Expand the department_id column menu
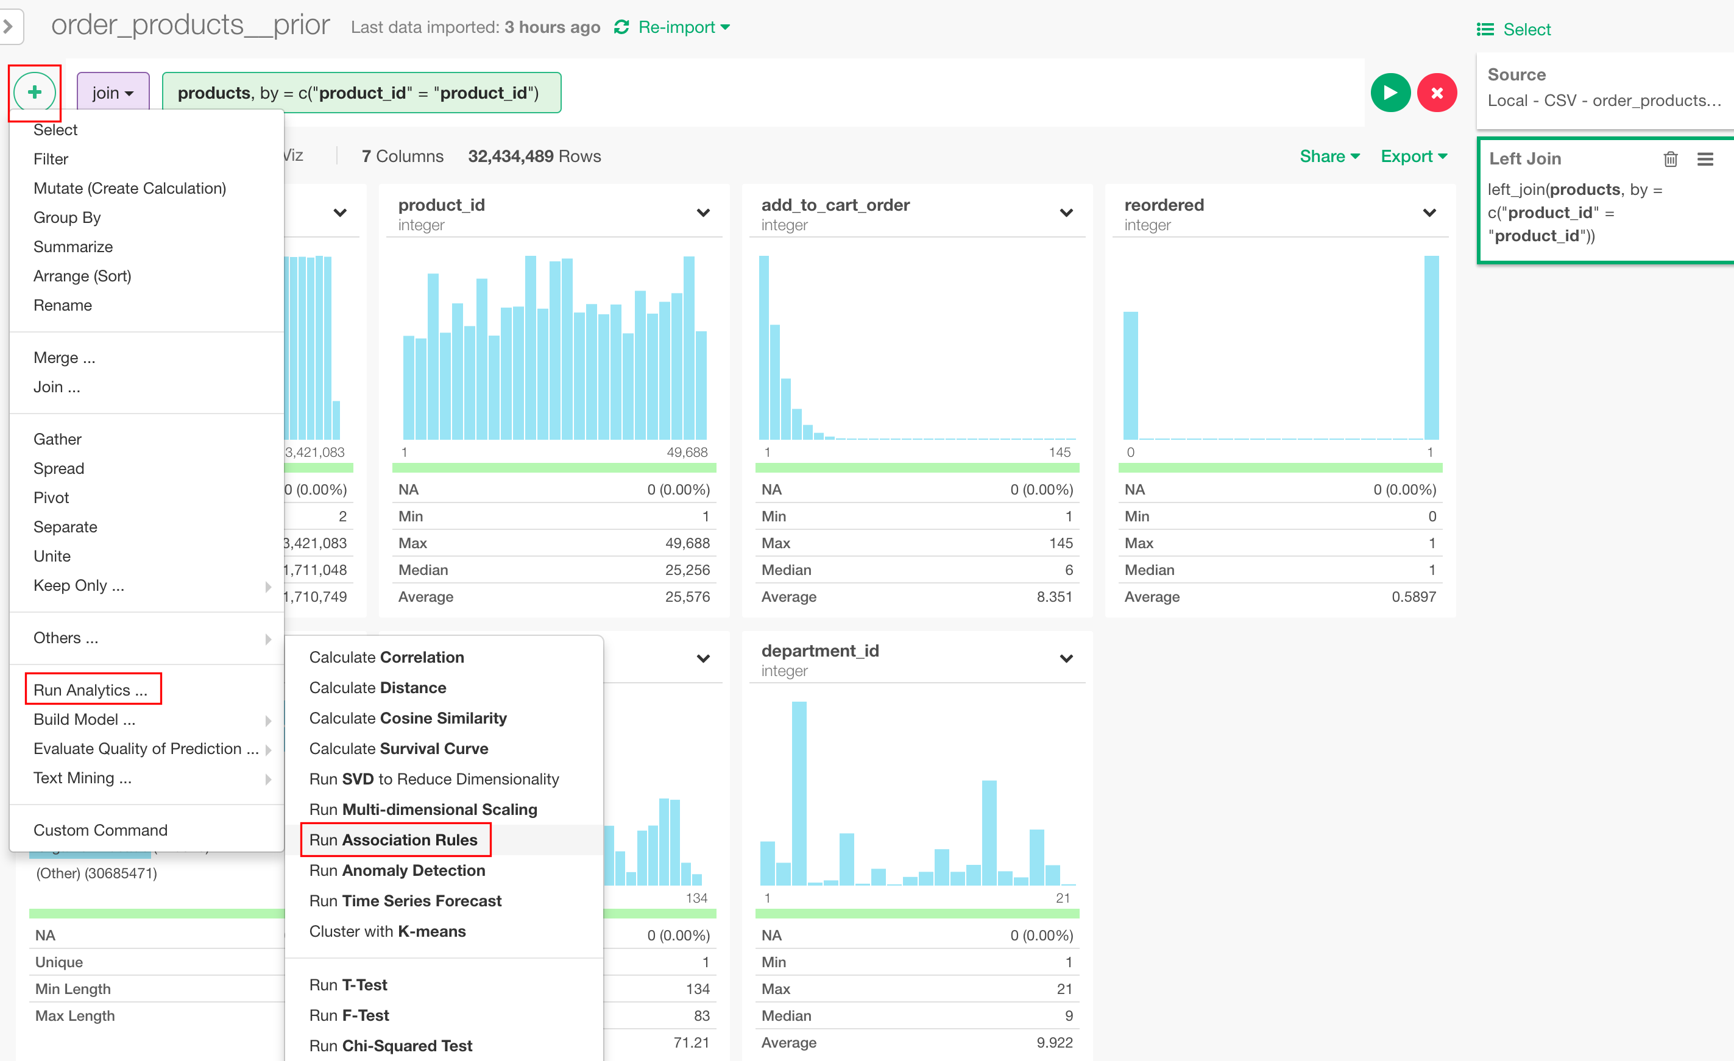Image resolution: width=1734 pixels, height=1061 pixels. 1066,658
